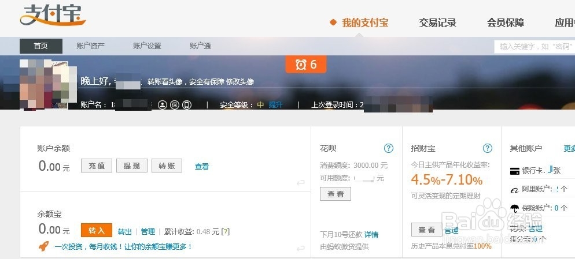
Task: Click the 阿里账户 logo icon
Action: (514, 190)
